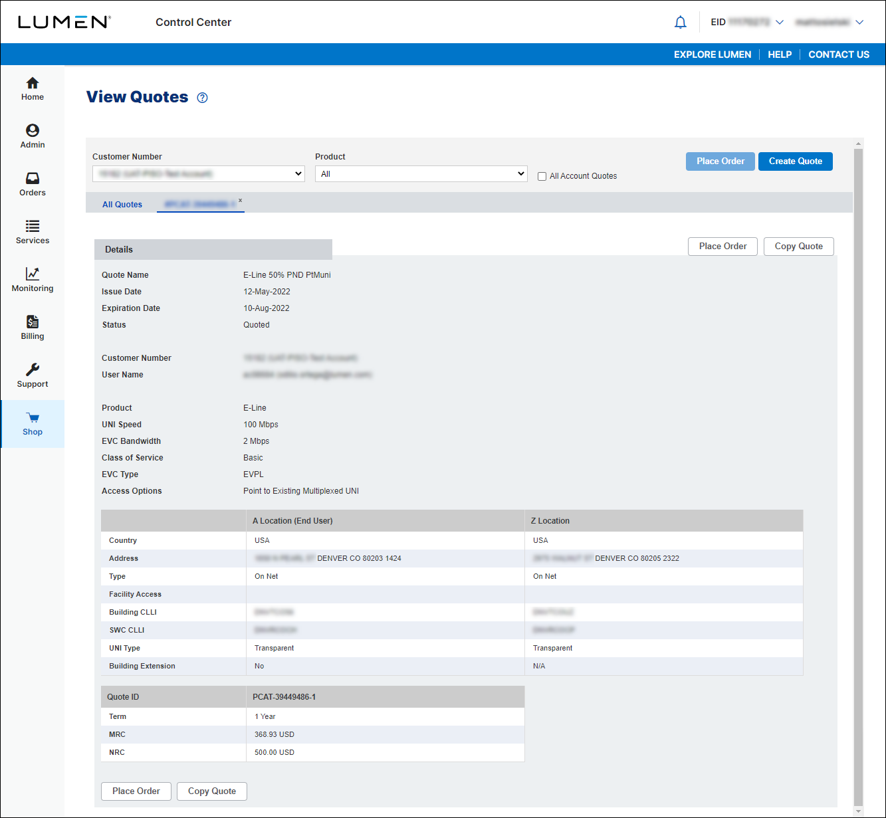Viewport: 886px width, 818px height.
Task: Click Copy Quote above Details panel
Action: [799, 247]
